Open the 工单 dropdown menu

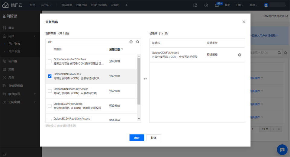tap(239, 5)
